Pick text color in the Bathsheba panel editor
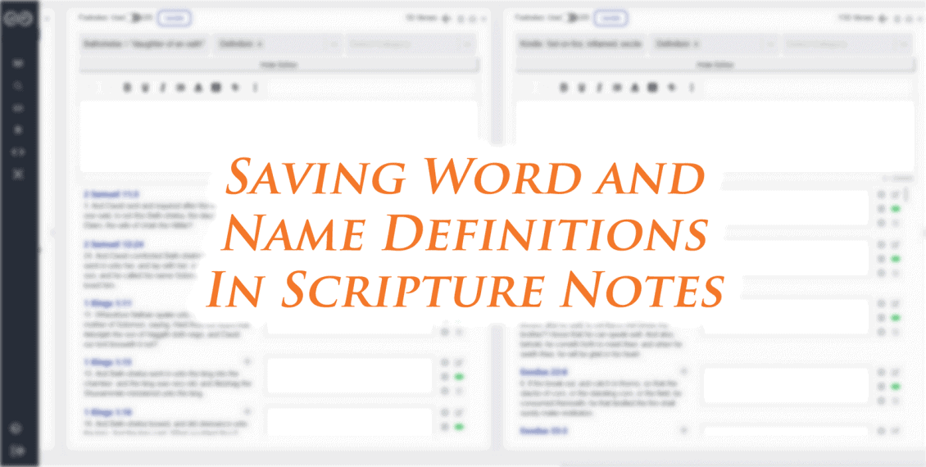Viewport: 926px width, 467px height. (x=198, y=88)
